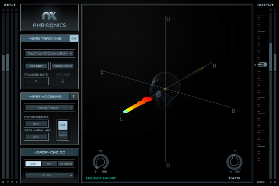Open the FaceTime HD Camera dropdown

49,54
